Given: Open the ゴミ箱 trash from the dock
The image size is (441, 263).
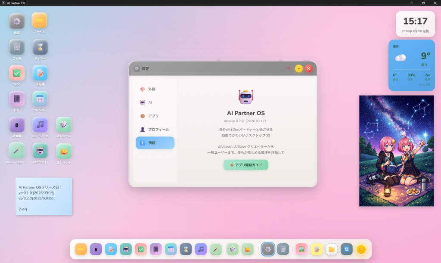Looking at the screenshot, I should (x=284, y=249).
